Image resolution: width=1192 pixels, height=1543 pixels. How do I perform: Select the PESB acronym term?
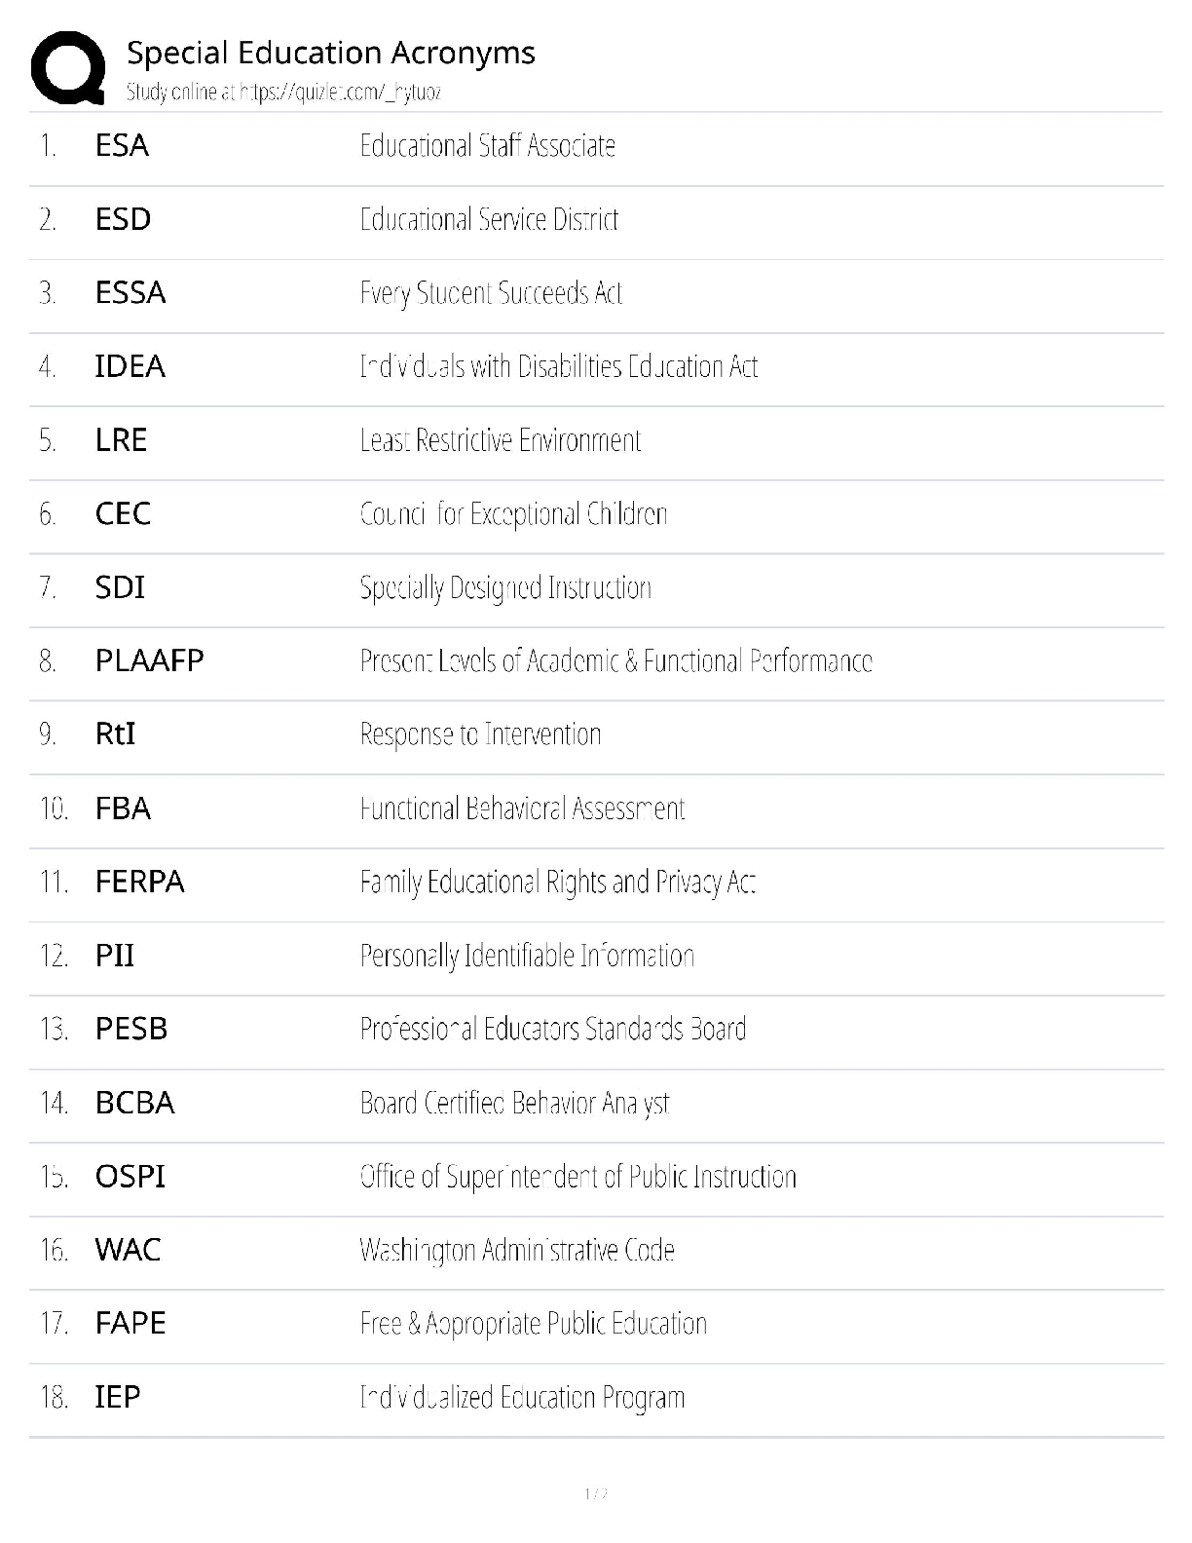point(131,1029)
